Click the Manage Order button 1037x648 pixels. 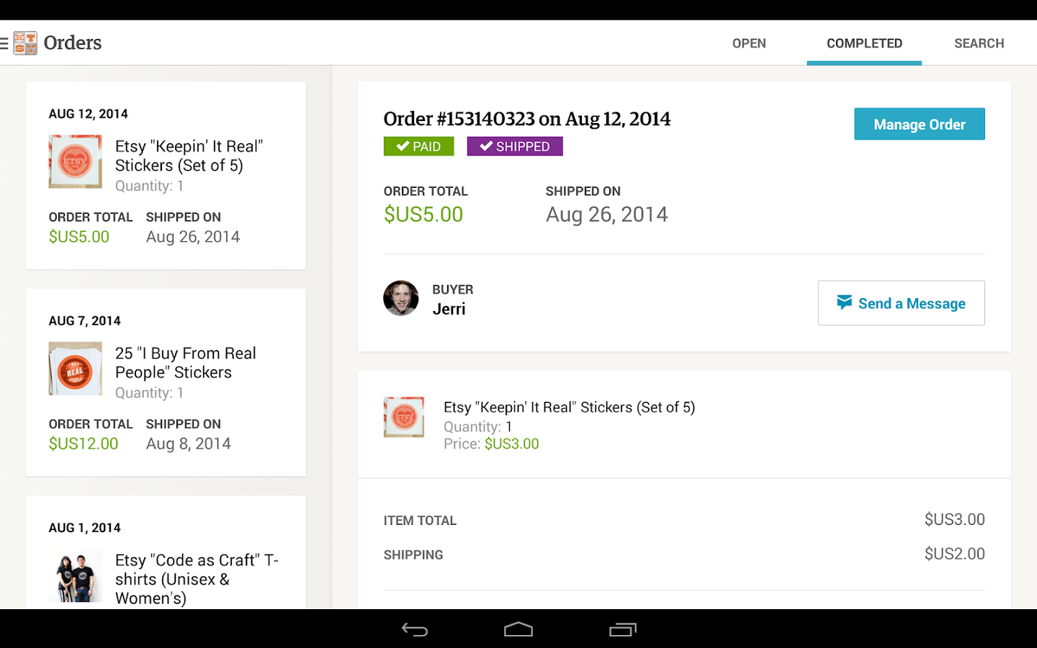(919, 124)
